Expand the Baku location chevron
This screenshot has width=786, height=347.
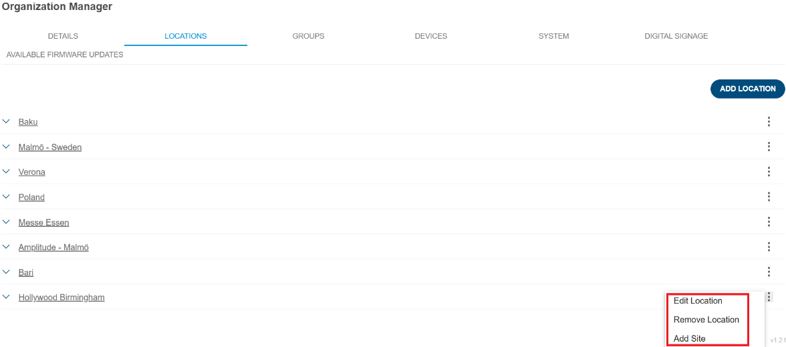tap(7, 121)
